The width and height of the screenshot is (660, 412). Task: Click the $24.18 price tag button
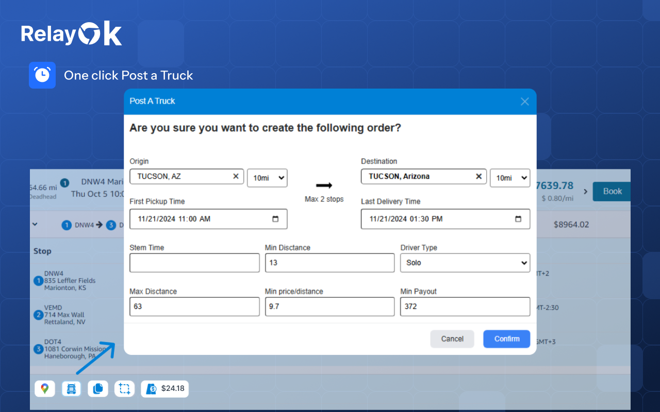165,389
